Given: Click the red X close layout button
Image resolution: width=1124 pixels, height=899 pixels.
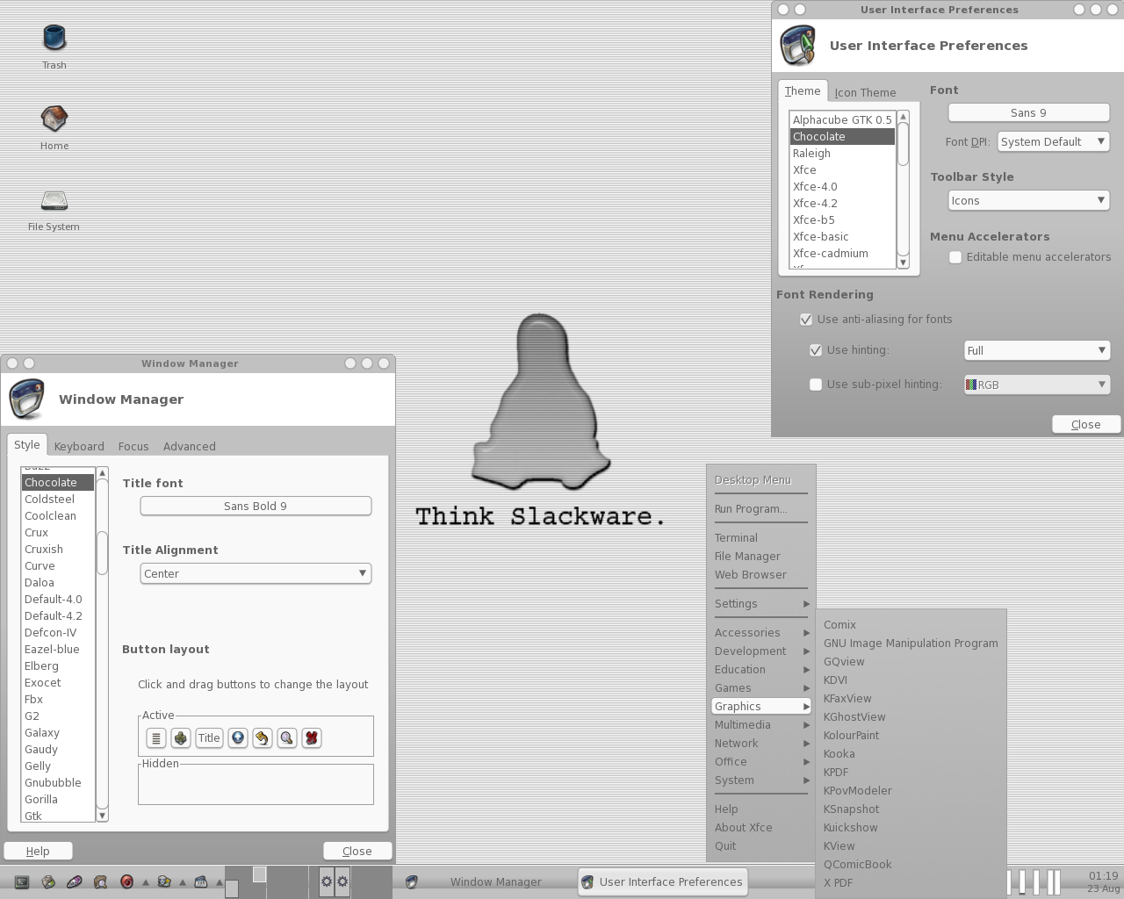Looking at the screenshot, I should pos(312,738).
